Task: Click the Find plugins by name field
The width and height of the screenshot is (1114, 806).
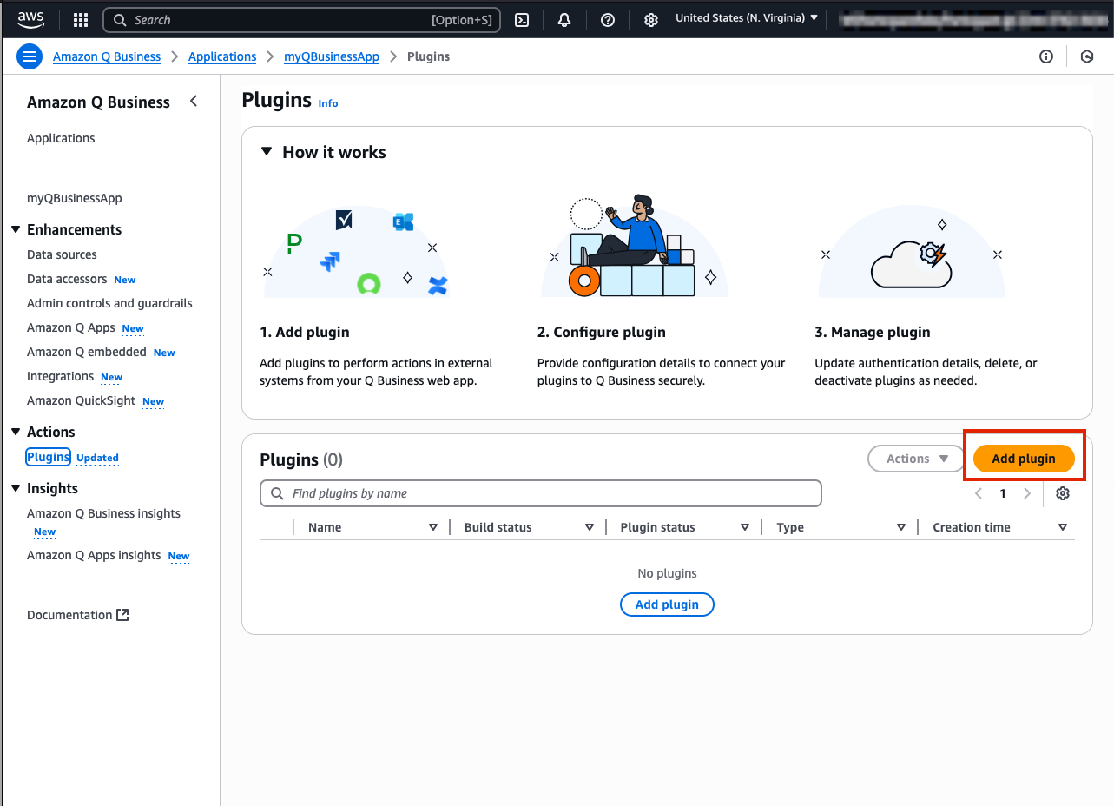Action: [540, 493]
